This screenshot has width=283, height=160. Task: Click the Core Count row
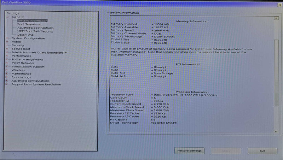click(133, 97)
